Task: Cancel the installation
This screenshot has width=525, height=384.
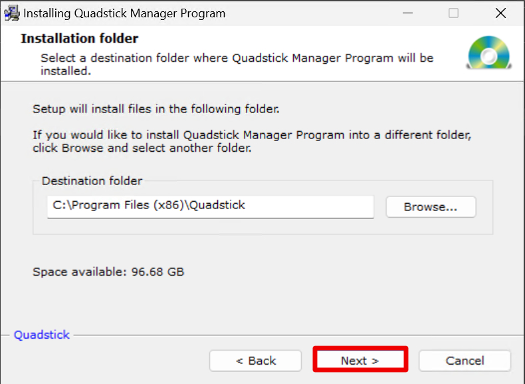Action: click(x=465, y=360)
